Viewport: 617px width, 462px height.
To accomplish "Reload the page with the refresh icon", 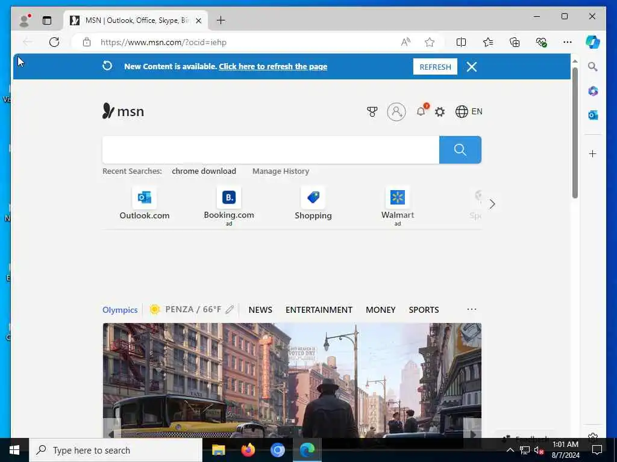I will [x=54, y=42].
